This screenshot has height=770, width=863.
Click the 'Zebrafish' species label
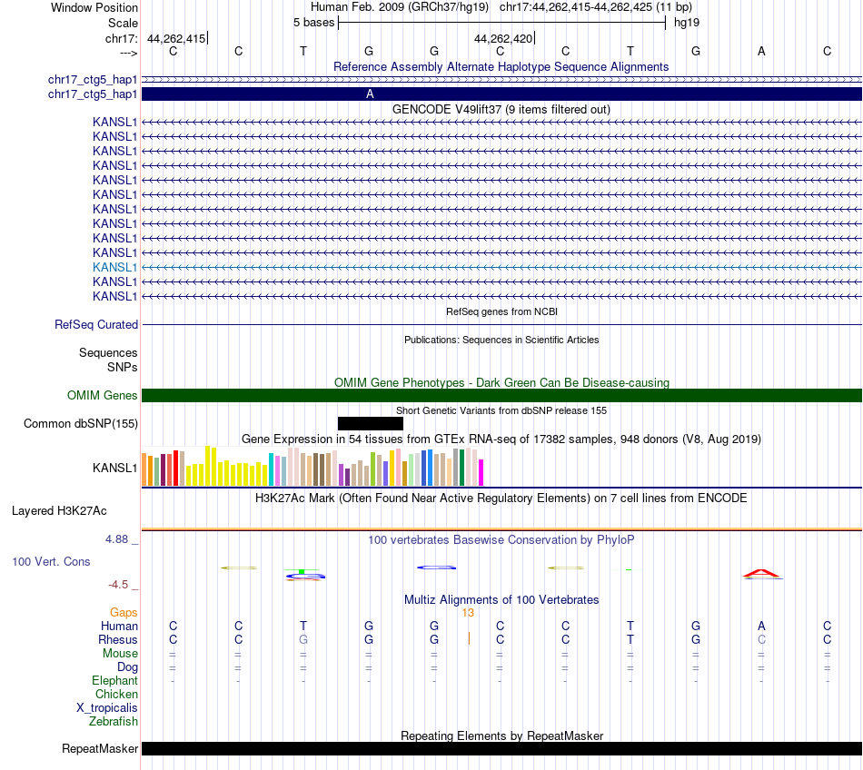coord(114,721)
